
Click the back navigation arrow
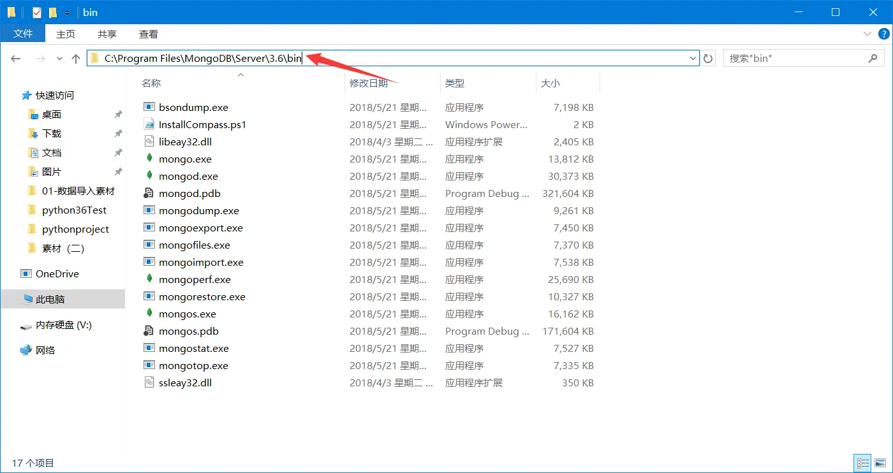(x=16, y=59)
